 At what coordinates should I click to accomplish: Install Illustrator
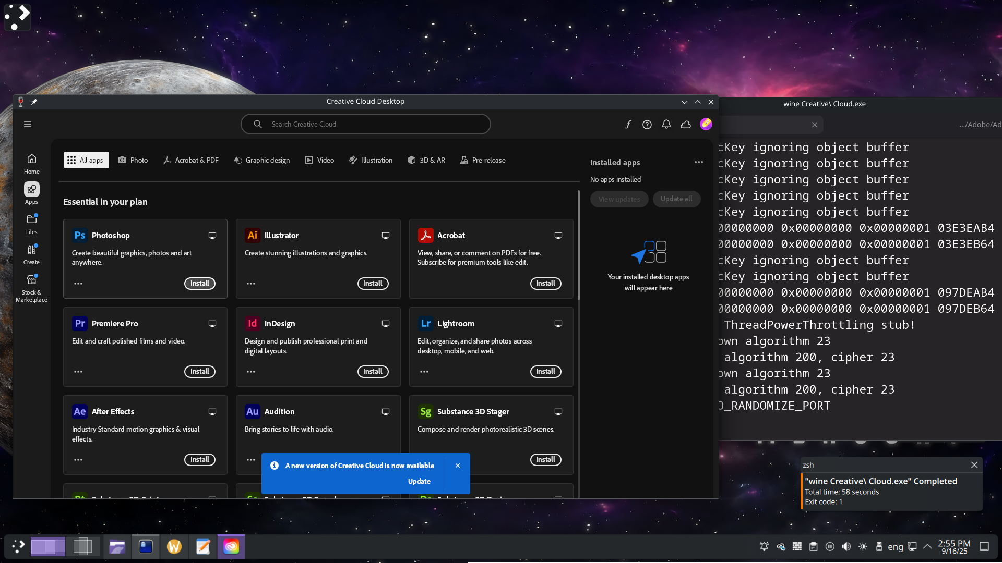(x=373, y=284)
